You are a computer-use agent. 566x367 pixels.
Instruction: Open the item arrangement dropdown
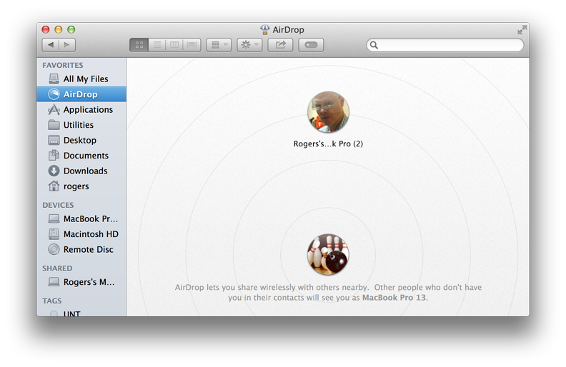pos(219,45)
